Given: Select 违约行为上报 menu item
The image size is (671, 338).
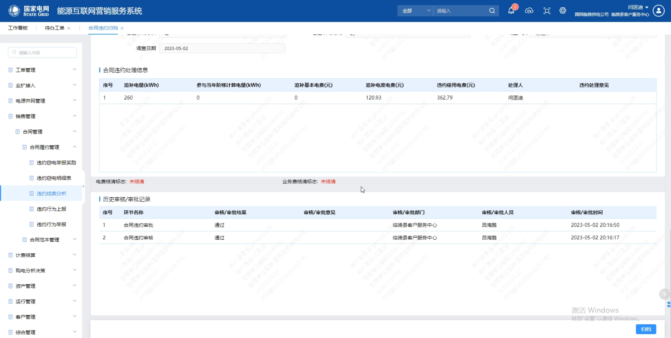Looking at the screenshot, I should pos(51,209).
